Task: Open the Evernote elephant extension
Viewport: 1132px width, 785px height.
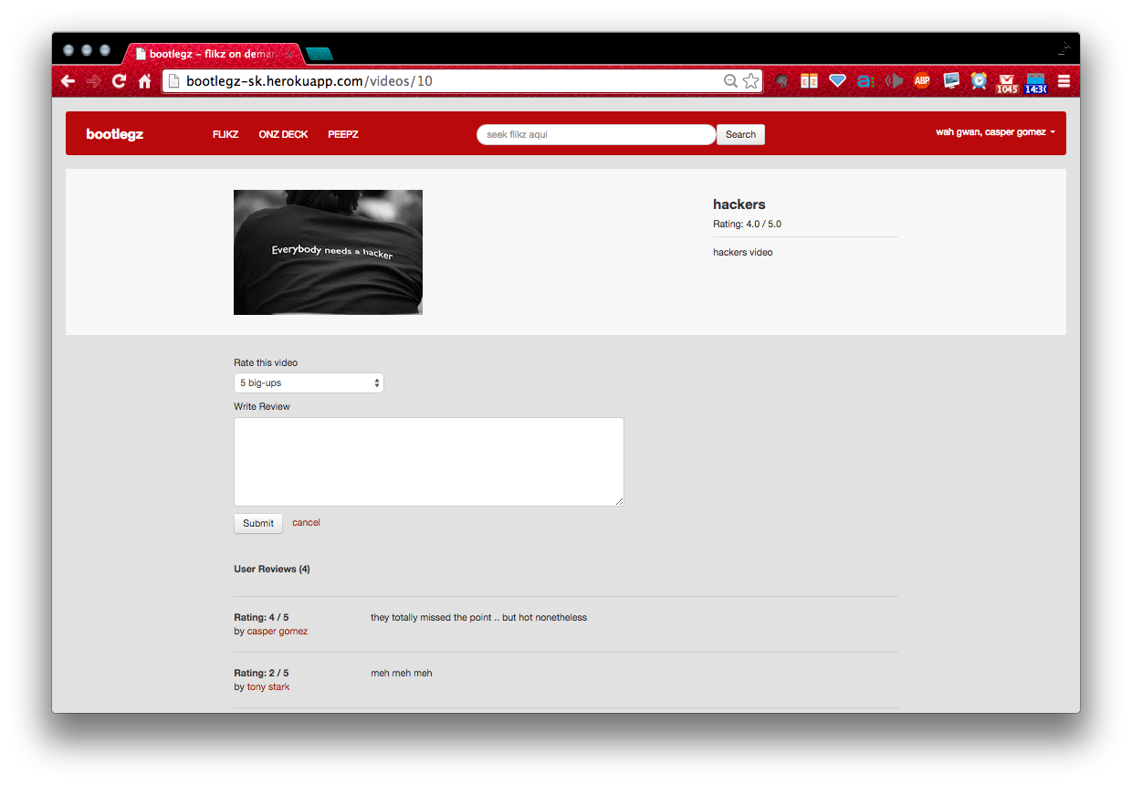Action: 782,81
